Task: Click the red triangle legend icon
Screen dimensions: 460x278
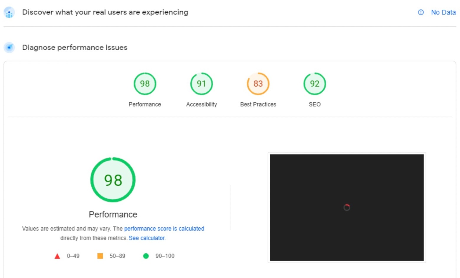Action: [57, 256]
